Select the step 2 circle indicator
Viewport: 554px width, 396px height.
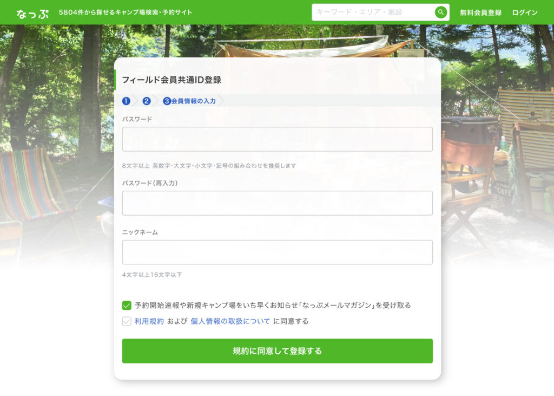(147, 101)
